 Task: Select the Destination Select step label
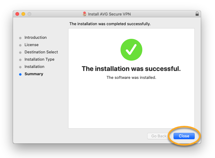point(41,52)
